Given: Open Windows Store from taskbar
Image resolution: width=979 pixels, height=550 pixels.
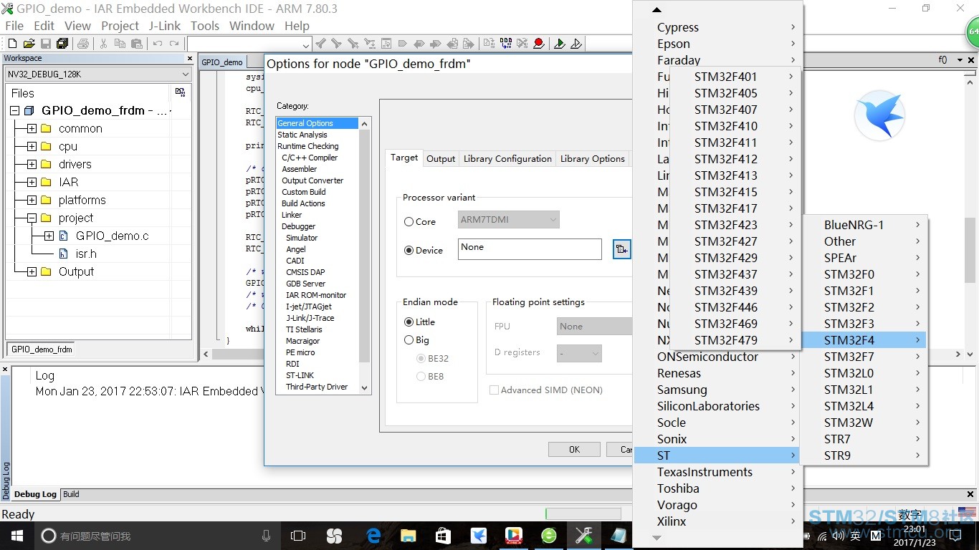Looking at the screenshot, I should (x=444, y=535).
